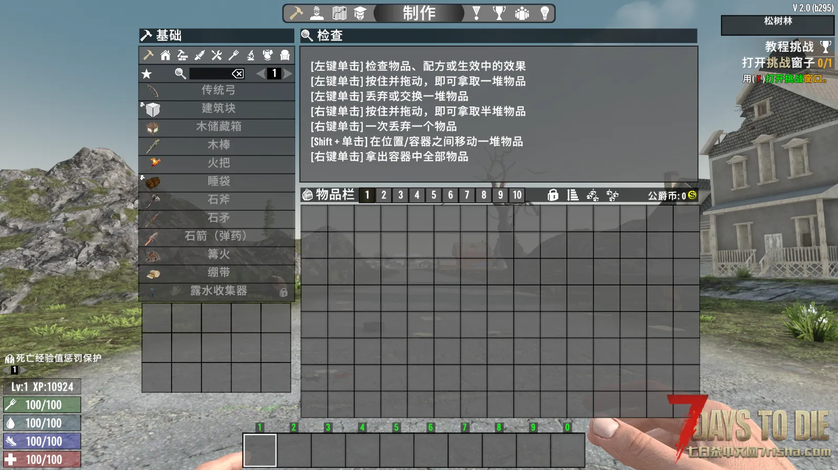
Task: Click the 公爵币 coin balance
Action: coord(672,196)
